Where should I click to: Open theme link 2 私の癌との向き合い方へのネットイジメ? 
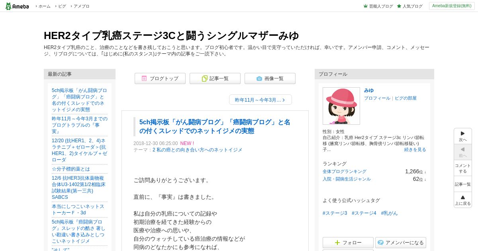tap(198, 150)
